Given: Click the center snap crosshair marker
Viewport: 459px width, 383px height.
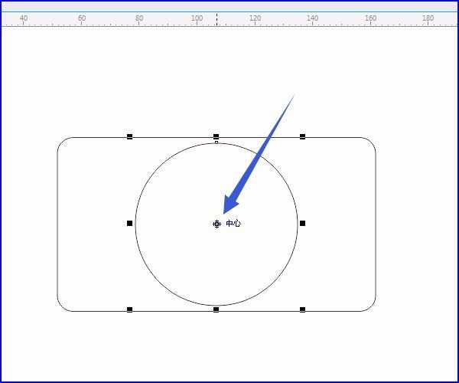Looking at the screenshot, I should pos(216,224).
